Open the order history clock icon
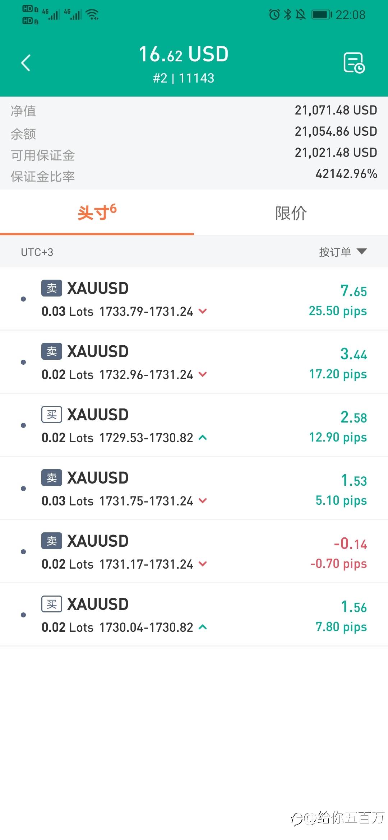 354,63
